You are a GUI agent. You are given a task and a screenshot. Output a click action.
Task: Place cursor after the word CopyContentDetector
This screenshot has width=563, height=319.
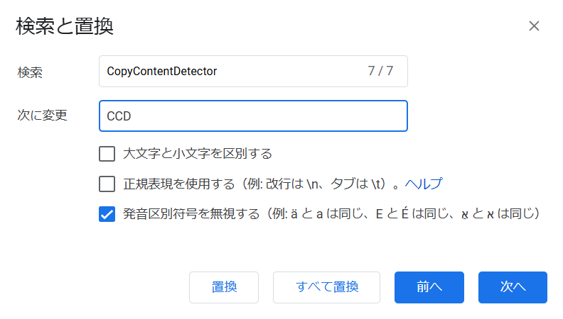[x=218, y=72]
